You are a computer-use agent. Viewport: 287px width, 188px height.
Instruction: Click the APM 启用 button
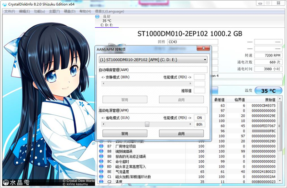point(181,133)
